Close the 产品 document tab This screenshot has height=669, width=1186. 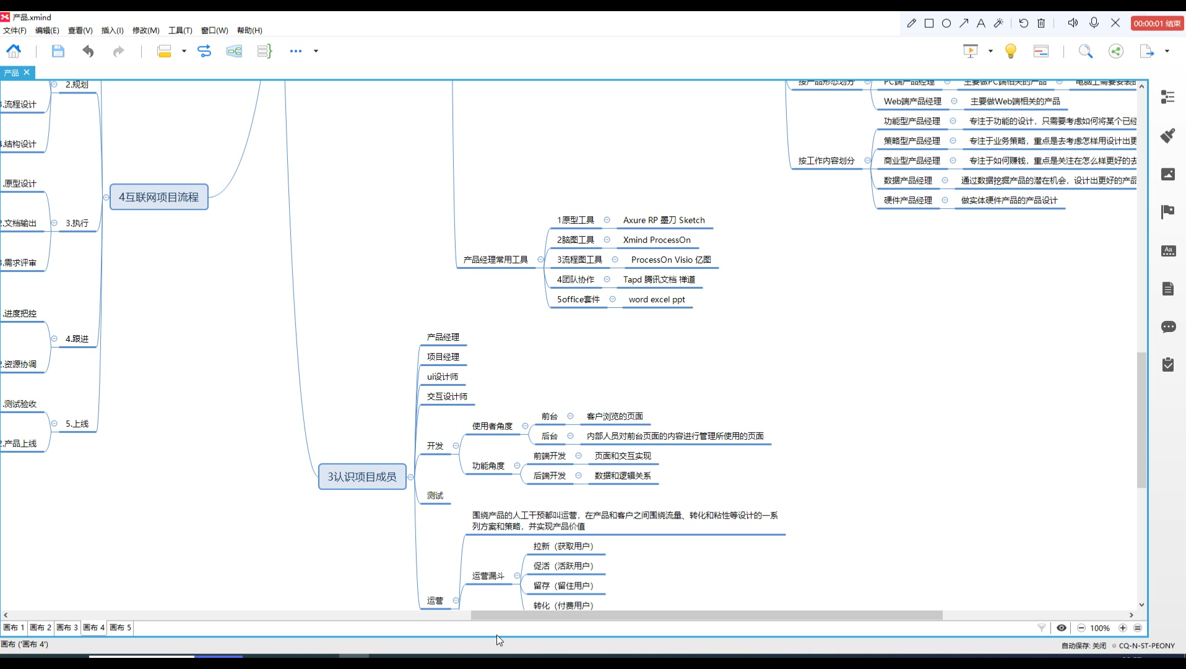click(27, 72)
